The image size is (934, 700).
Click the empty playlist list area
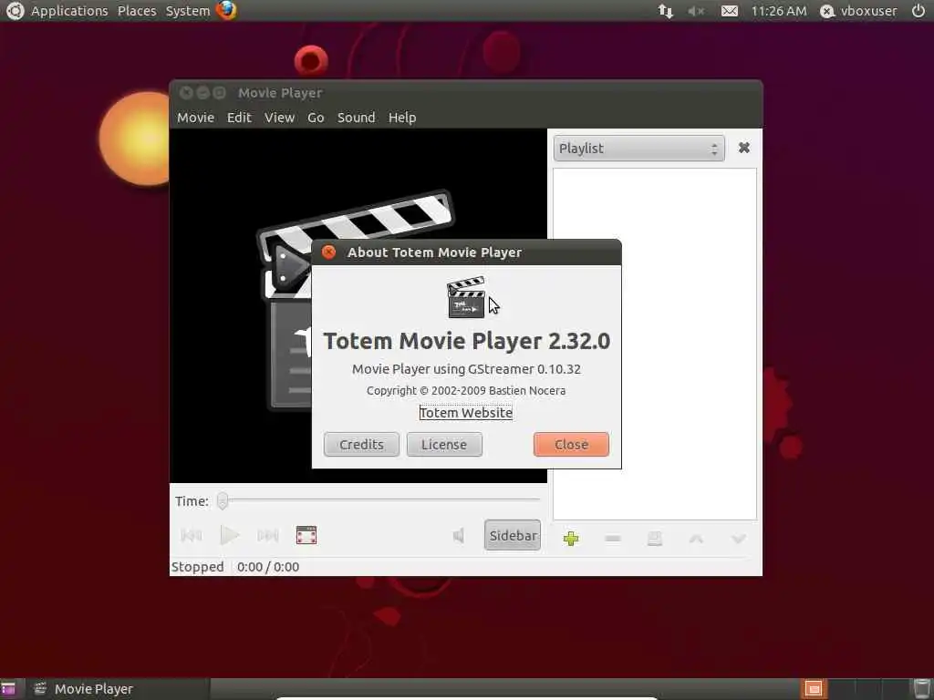pyautogui.click(x=655, y=344)
